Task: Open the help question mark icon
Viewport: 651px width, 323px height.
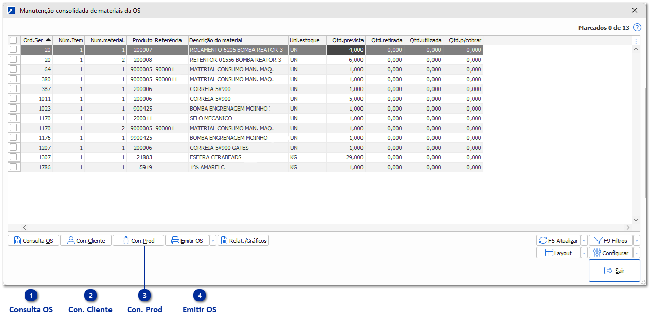Action: (637, 27)
